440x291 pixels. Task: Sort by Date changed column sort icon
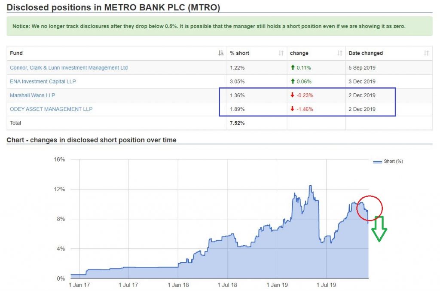coord(426,53)
